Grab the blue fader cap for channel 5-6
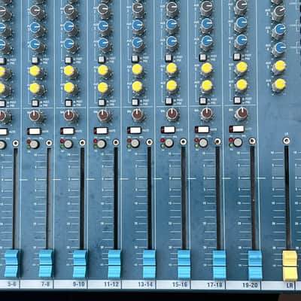 [11, 263]
